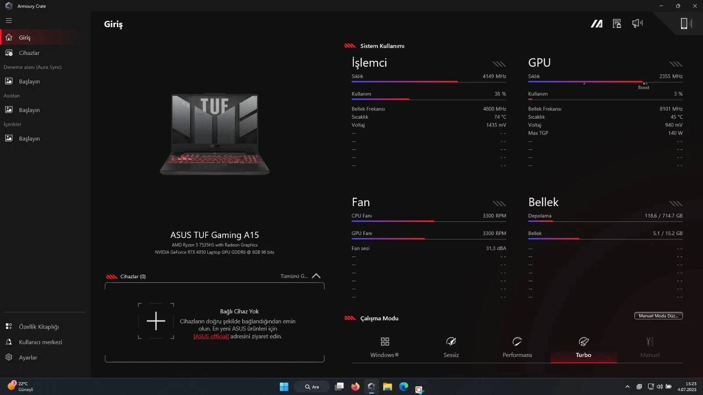Click the Bağlı Cihaz Yok message

[x=239, y=312]
